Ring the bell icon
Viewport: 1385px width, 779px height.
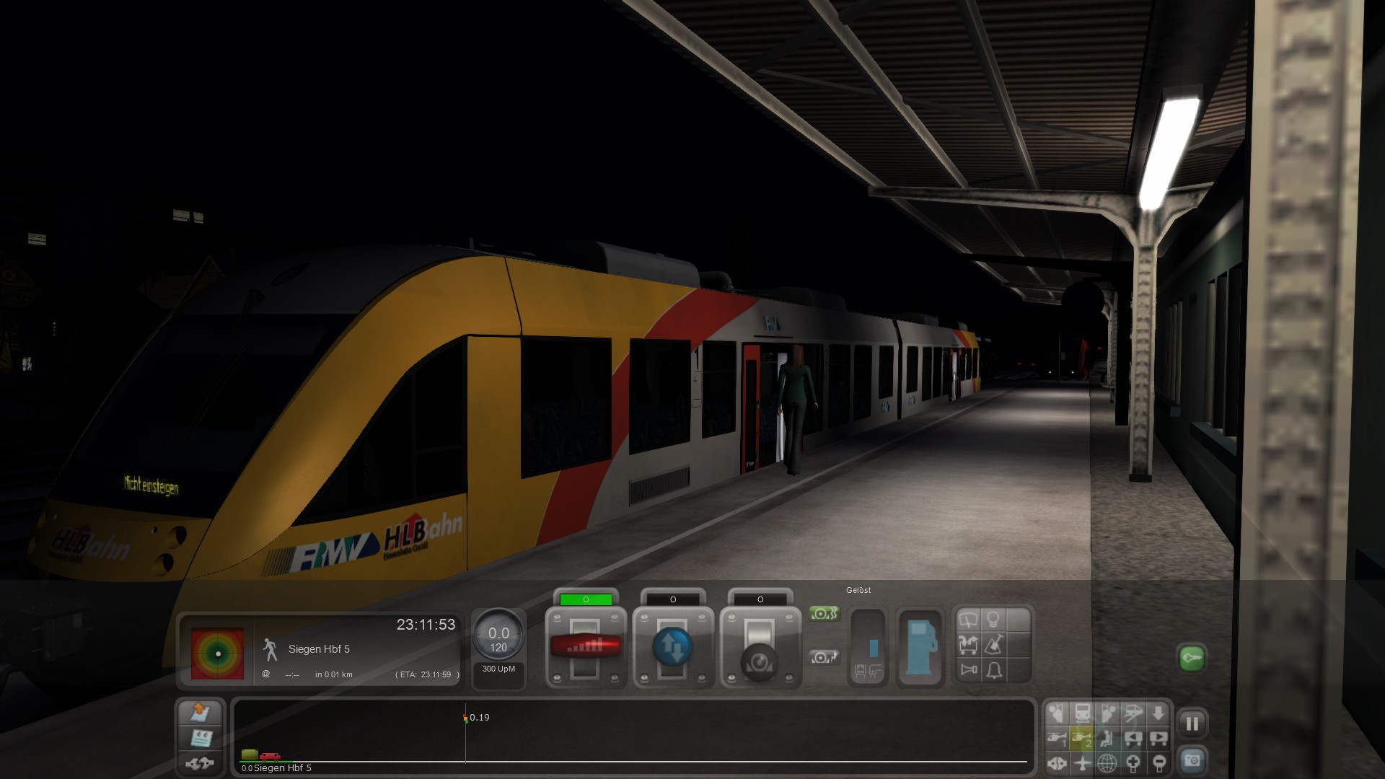point(993,670)
